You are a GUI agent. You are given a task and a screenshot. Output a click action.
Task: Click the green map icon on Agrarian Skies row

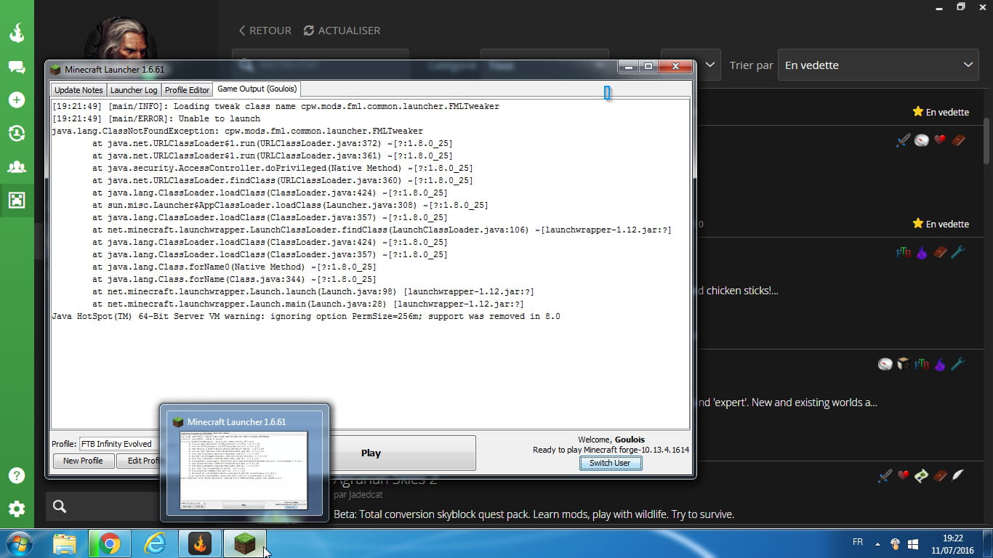(x=922, y=476)
